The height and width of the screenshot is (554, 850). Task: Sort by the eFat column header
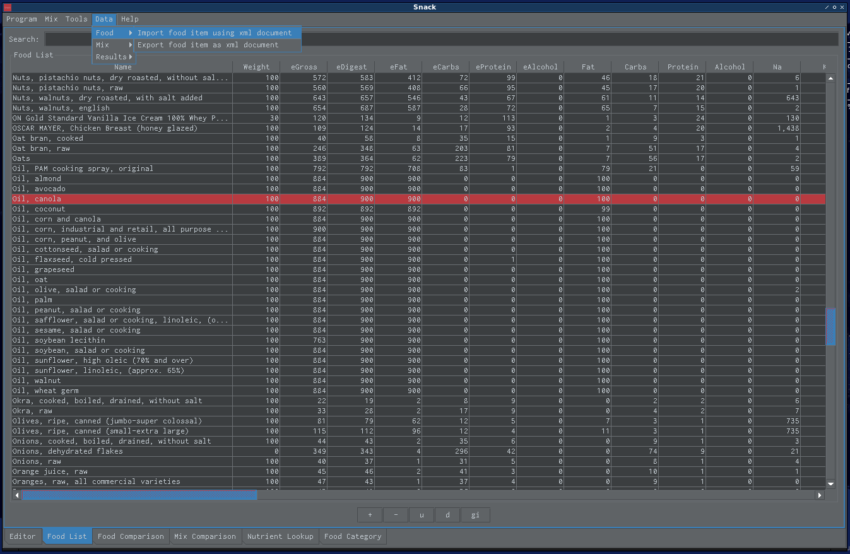point(399,67)
